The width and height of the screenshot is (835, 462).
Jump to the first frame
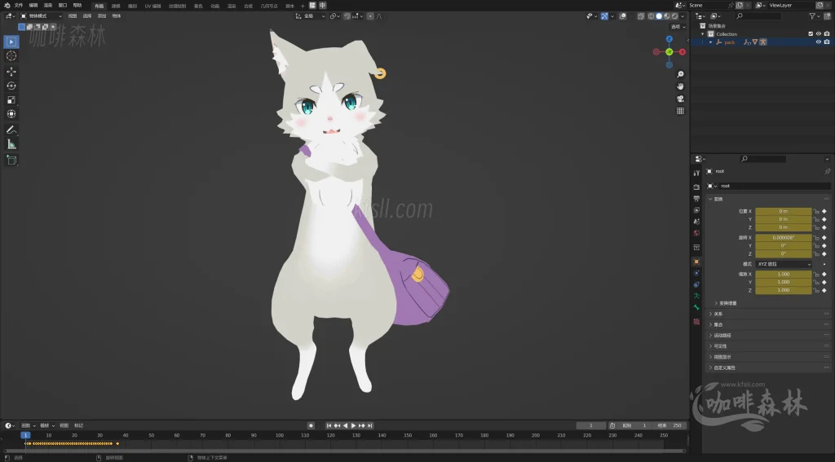[x=329, y=425]
